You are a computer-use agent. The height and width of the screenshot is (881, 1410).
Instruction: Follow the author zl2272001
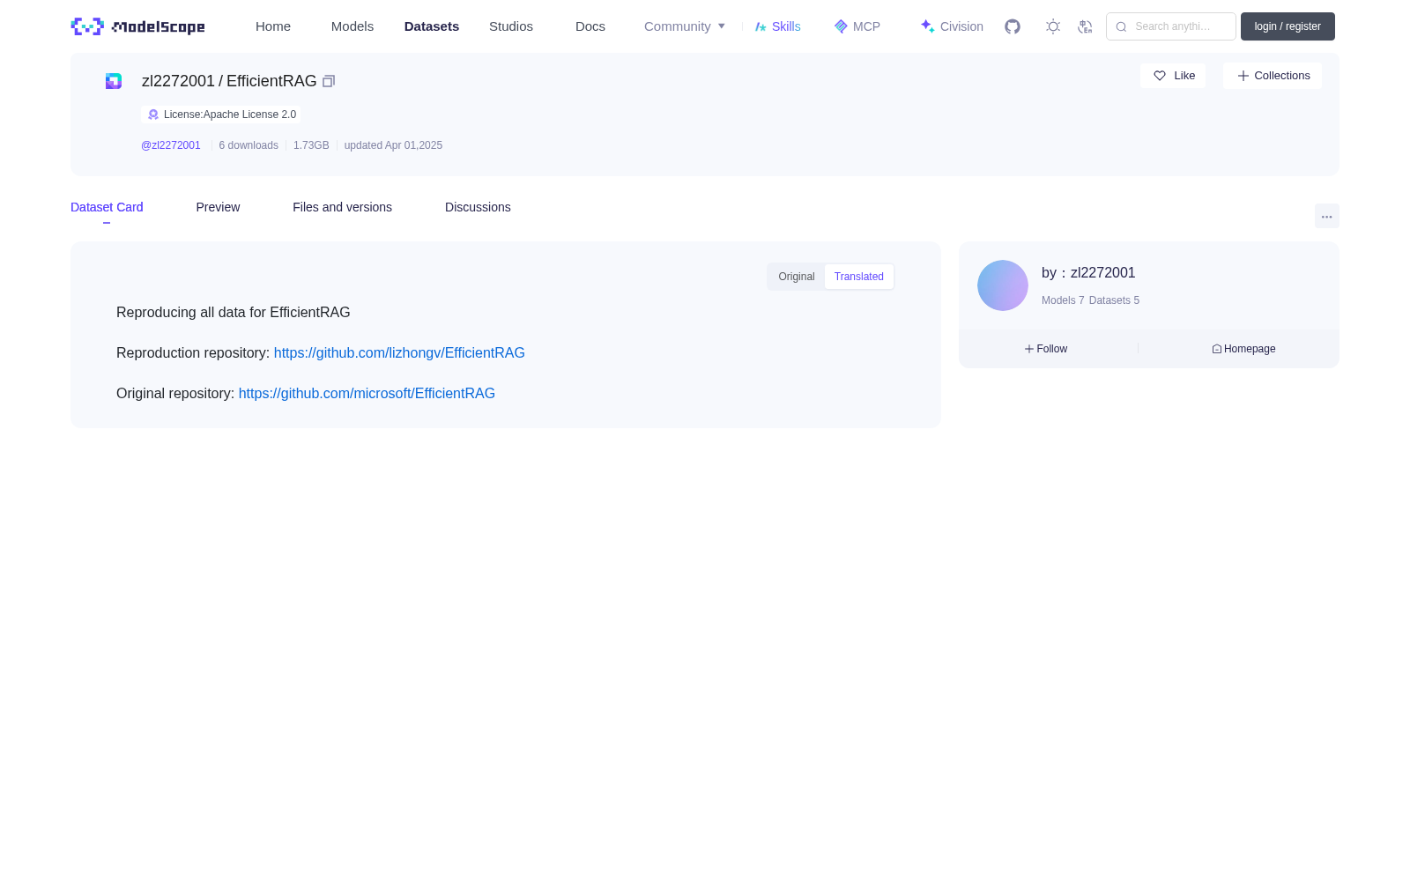pyautogui.click(x=1046, y=349)
